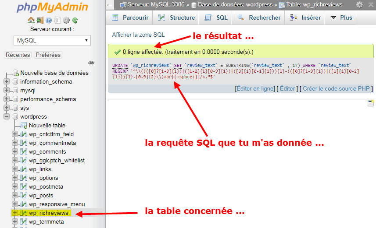Click the link chain icon above the tree
The width and height of the screenshot is (376, 228).
[91, 63]
